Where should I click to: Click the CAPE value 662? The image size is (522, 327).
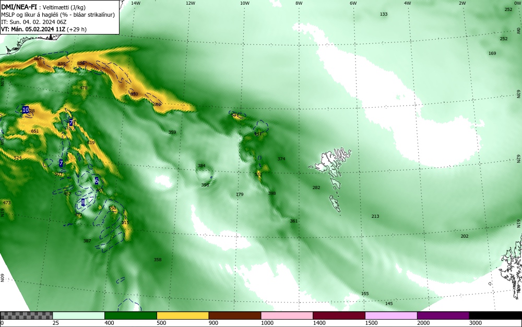[157, 104]
